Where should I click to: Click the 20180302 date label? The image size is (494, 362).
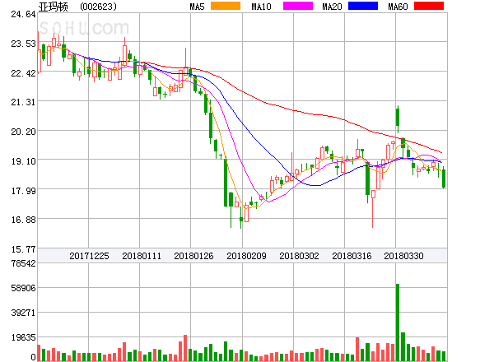[x=299, y=256]
